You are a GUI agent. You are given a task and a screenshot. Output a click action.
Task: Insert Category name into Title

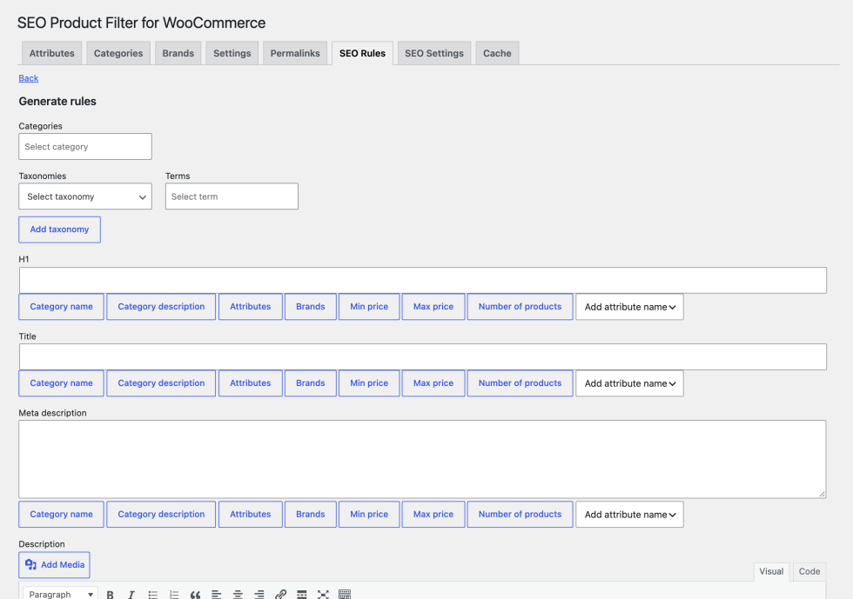click(61, 383)
